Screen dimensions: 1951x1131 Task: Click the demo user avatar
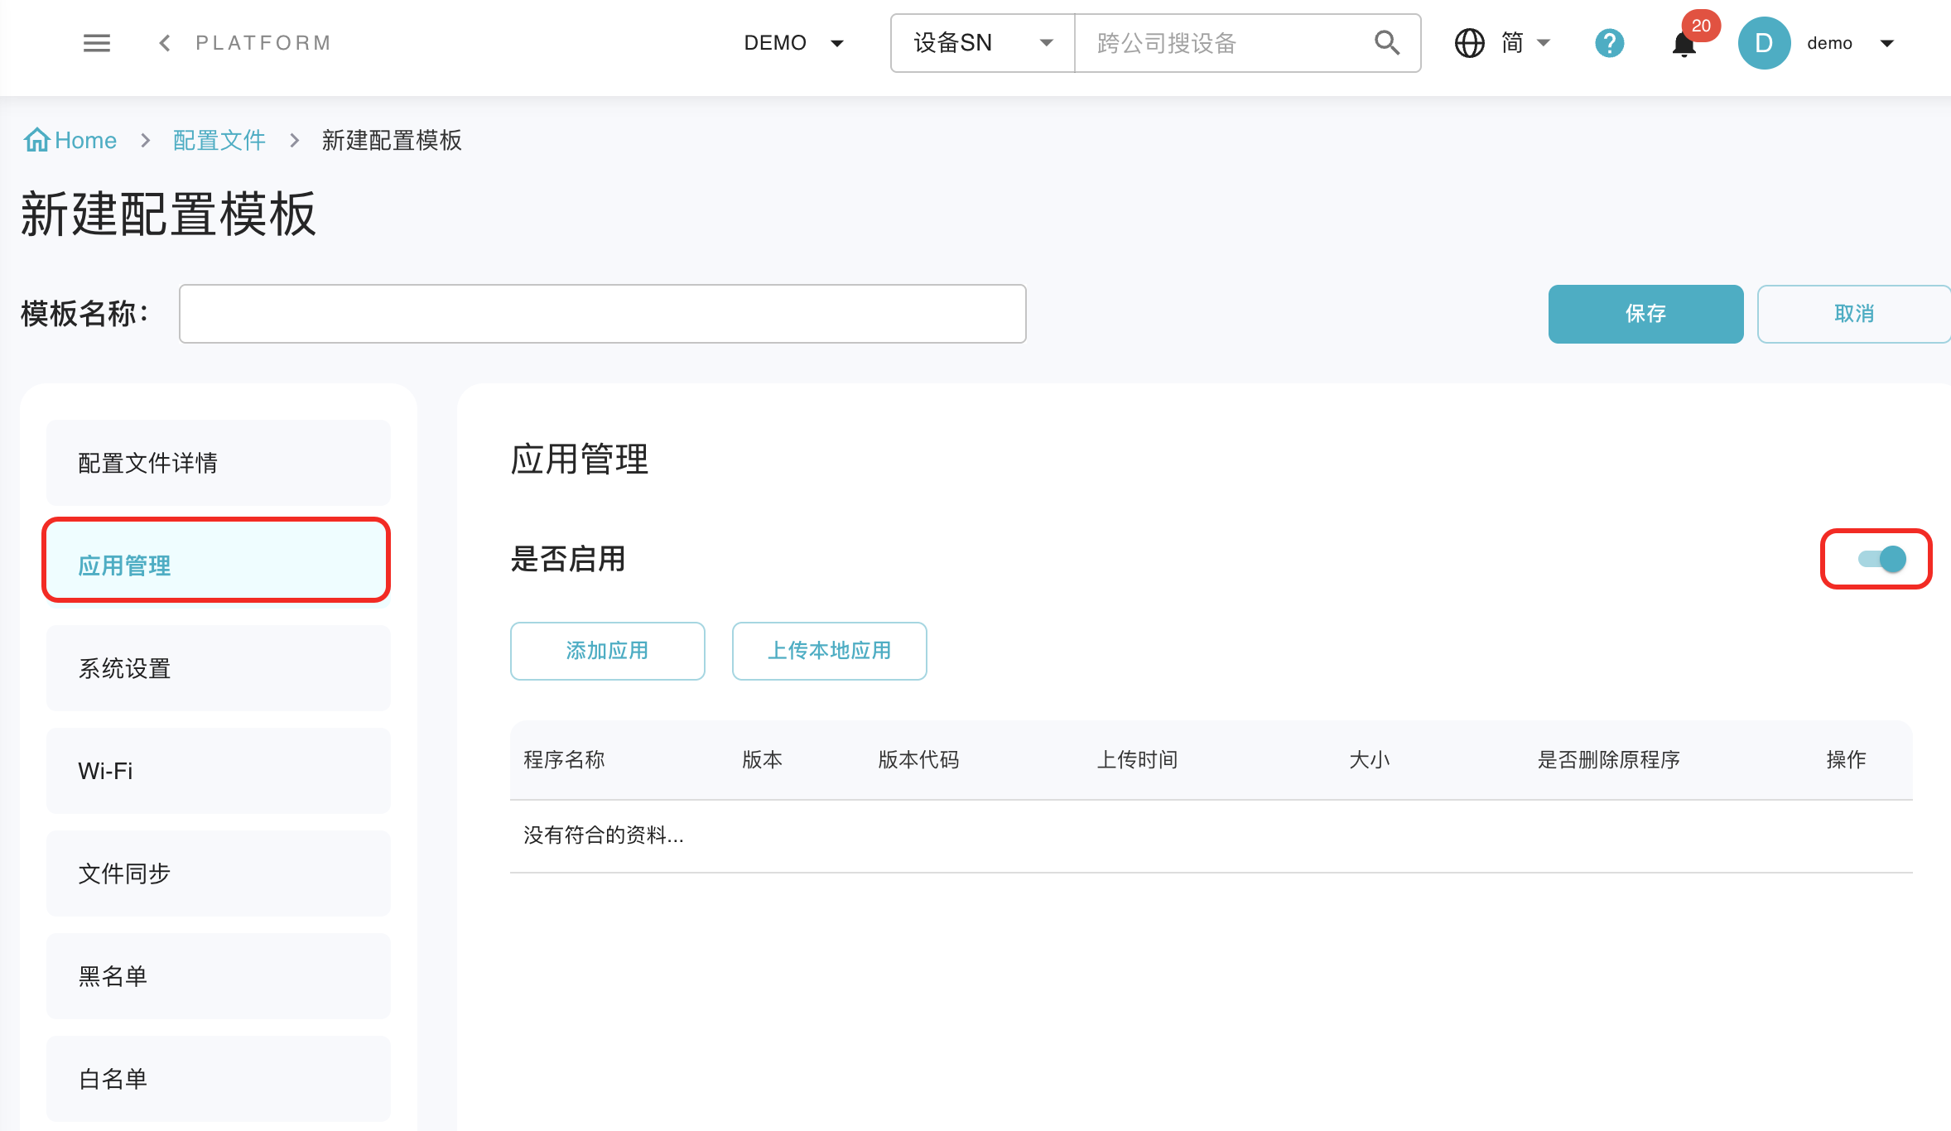1764,43
